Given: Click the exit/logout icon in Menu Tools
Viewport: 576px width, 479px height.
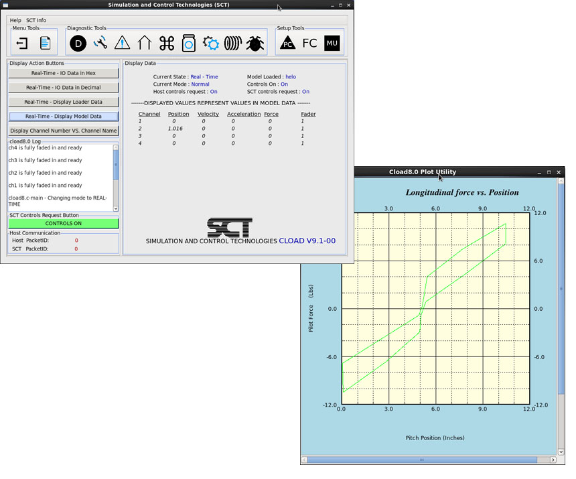Looking at the screenshot, I should (x=22, y=44).
